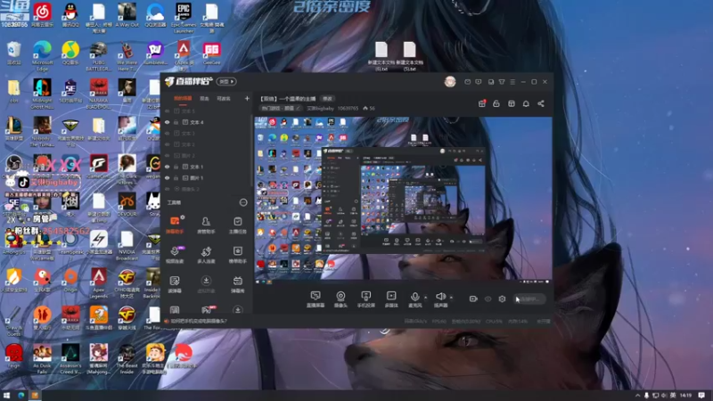Screen dimensions: 713x401
Task: Open the Apex Legends desktop shortcut
Action: 99,283
